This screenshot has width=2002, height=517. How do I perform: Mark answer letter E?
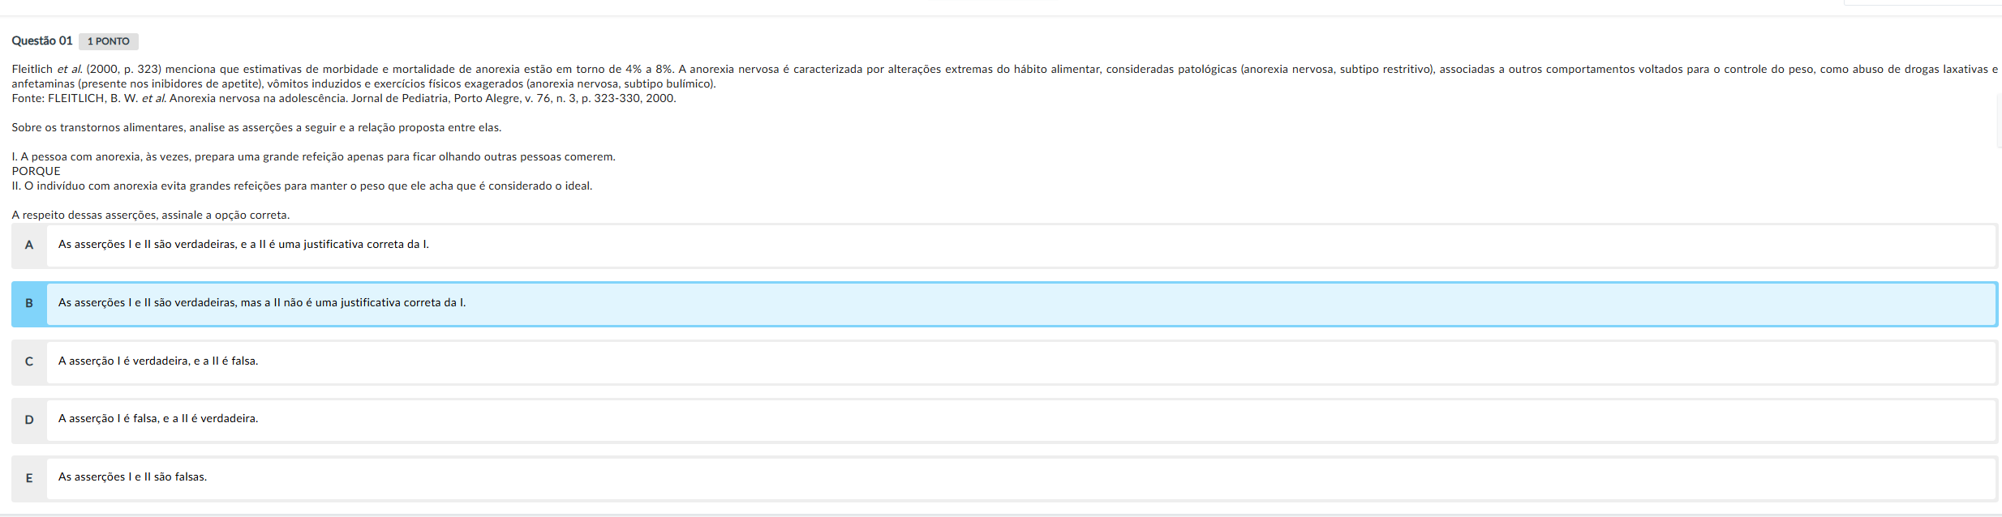click(29, 478)
